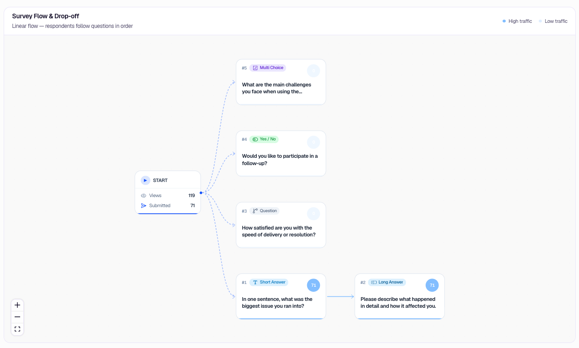
Task: Click the #5 question number label
Action: [244, 68]
